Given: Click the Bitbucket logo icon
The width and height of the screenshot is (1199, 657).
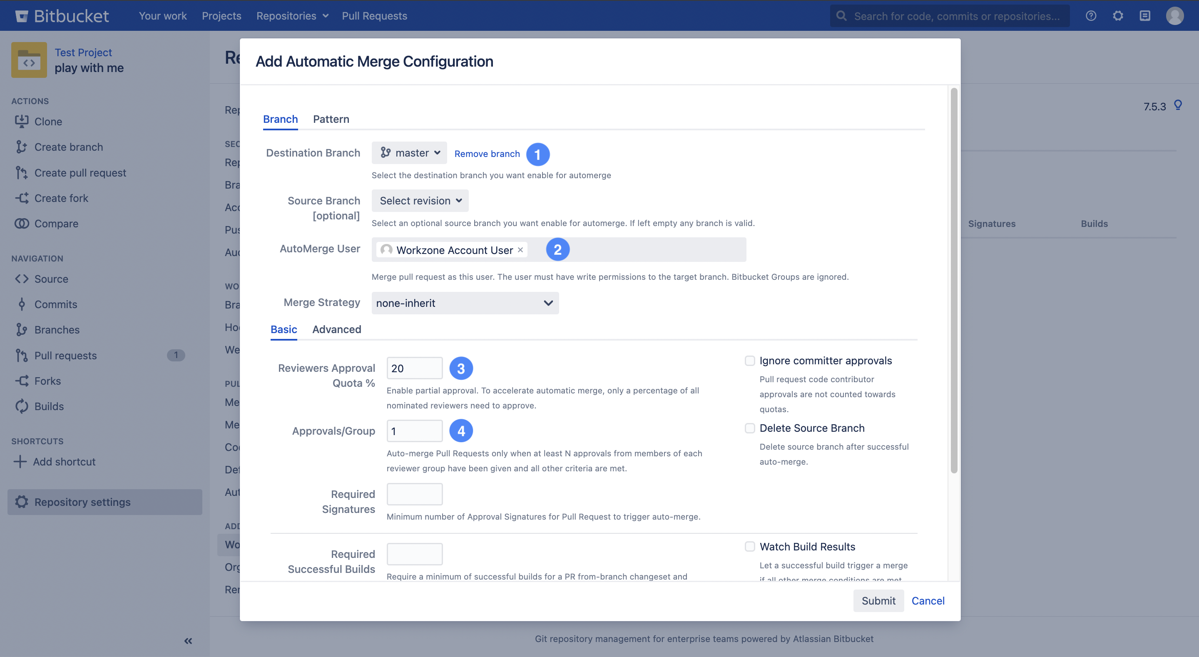Looking at the screenshot, I should point(22,15).
